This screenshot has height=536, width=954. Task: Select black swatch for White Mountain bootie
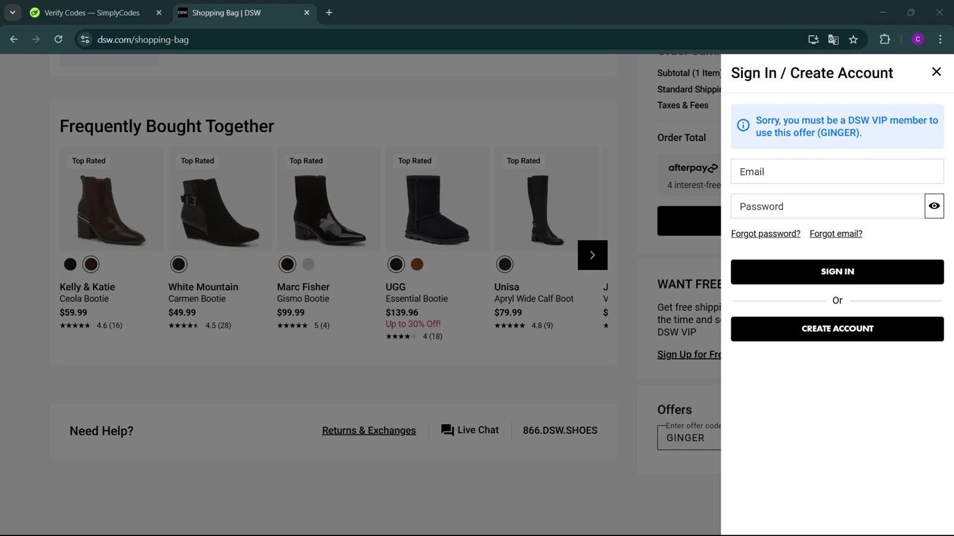tap(179, 264)
